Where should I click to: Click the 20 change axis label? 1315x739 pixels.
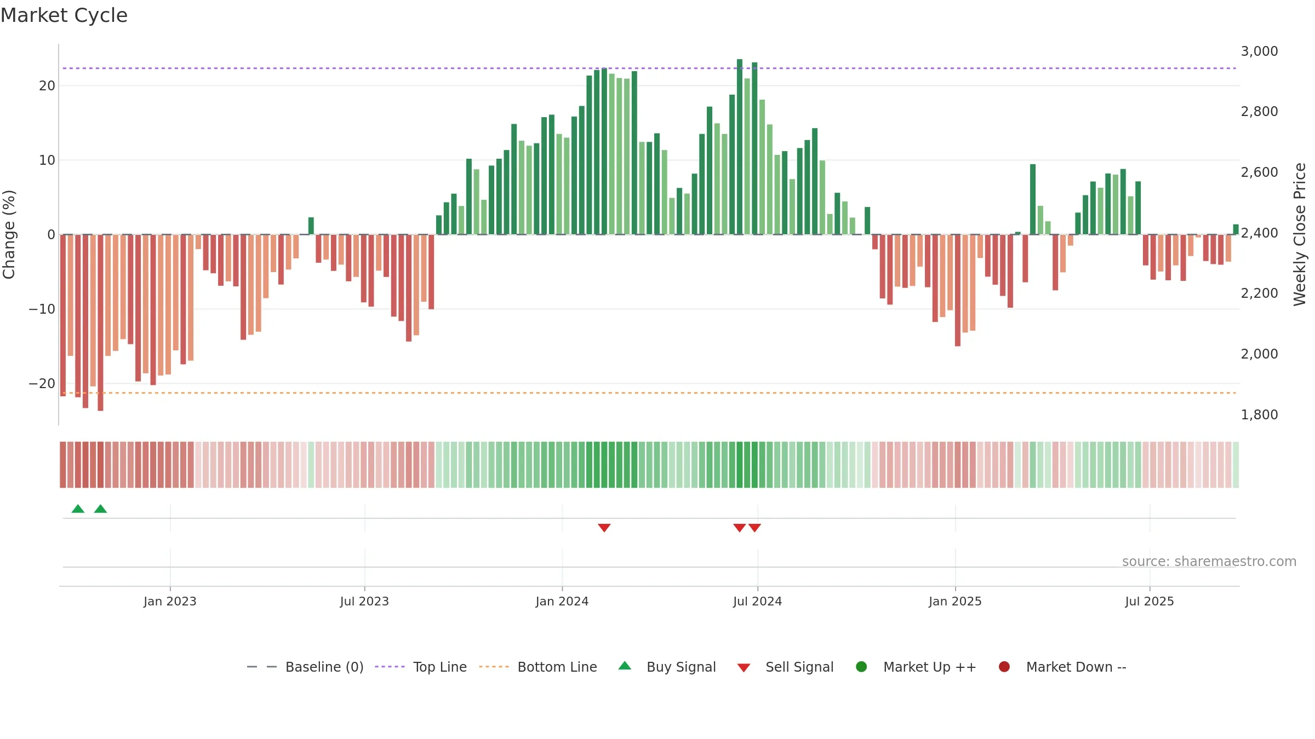point(47,86)
